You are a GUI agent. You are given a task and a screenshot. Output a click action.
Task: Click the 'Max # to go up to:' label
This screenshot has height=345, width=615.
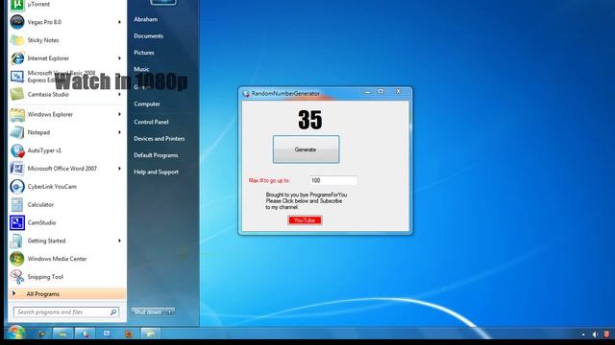point(269,180)
